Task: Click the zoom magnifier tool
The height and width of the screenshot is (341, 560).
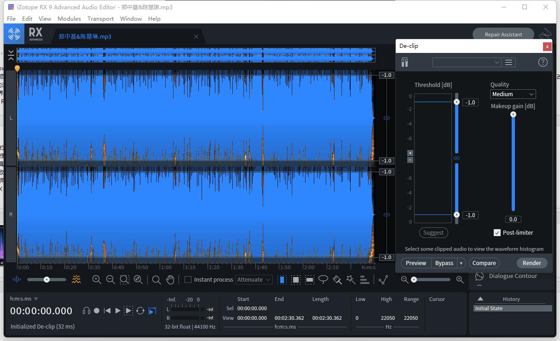Action: coord(156,279)
